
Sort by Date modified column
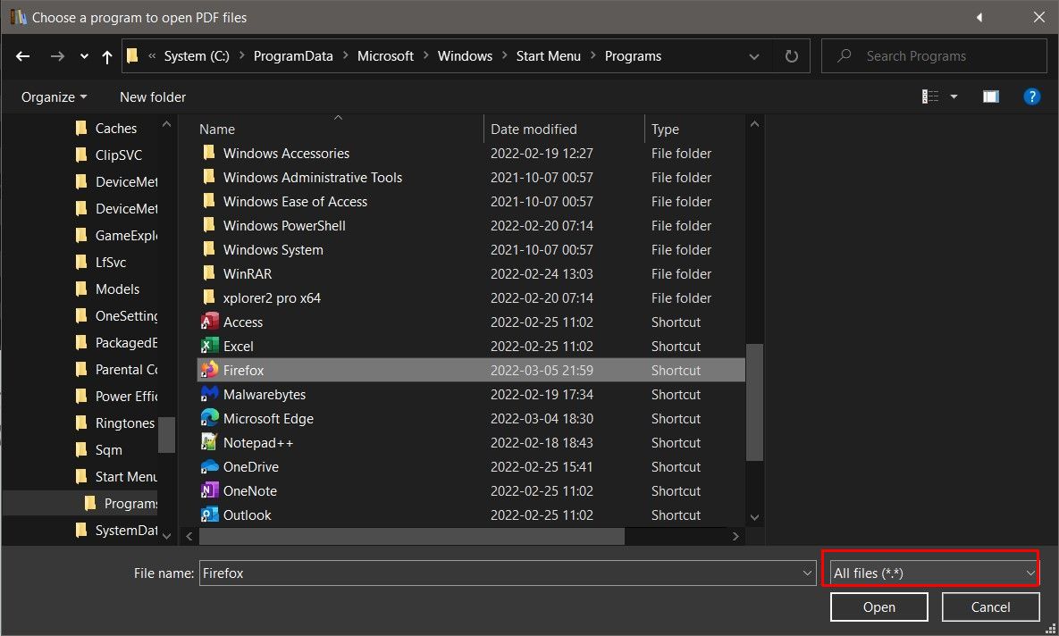[x=534, y=129]
